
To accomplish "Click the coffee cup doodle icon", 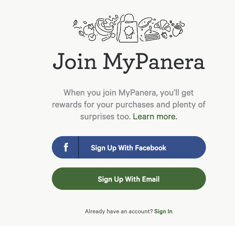I will pos(177,31).
